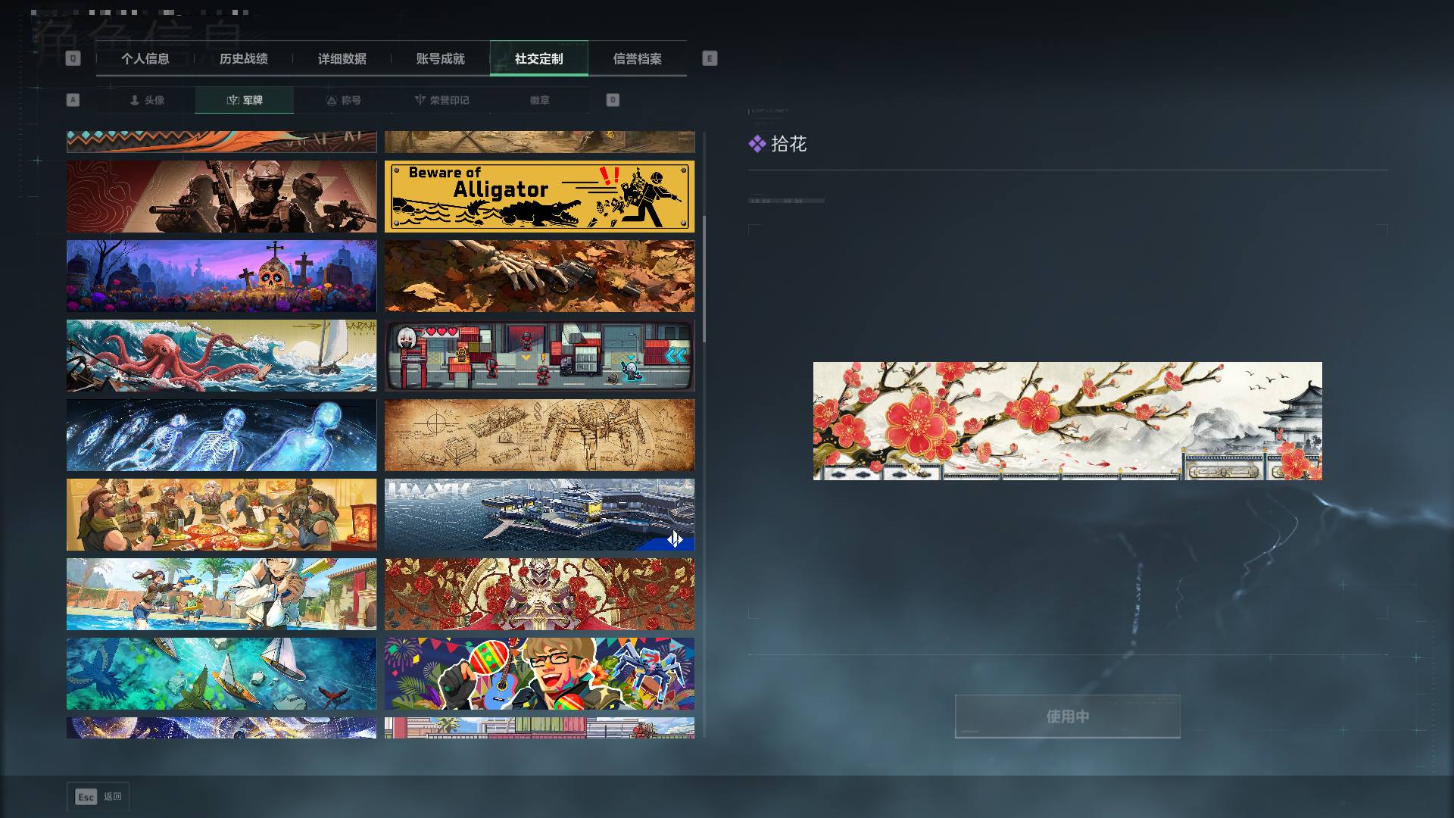
Task: Click the 使用中 in-use button
Action: coord(1068,717)
